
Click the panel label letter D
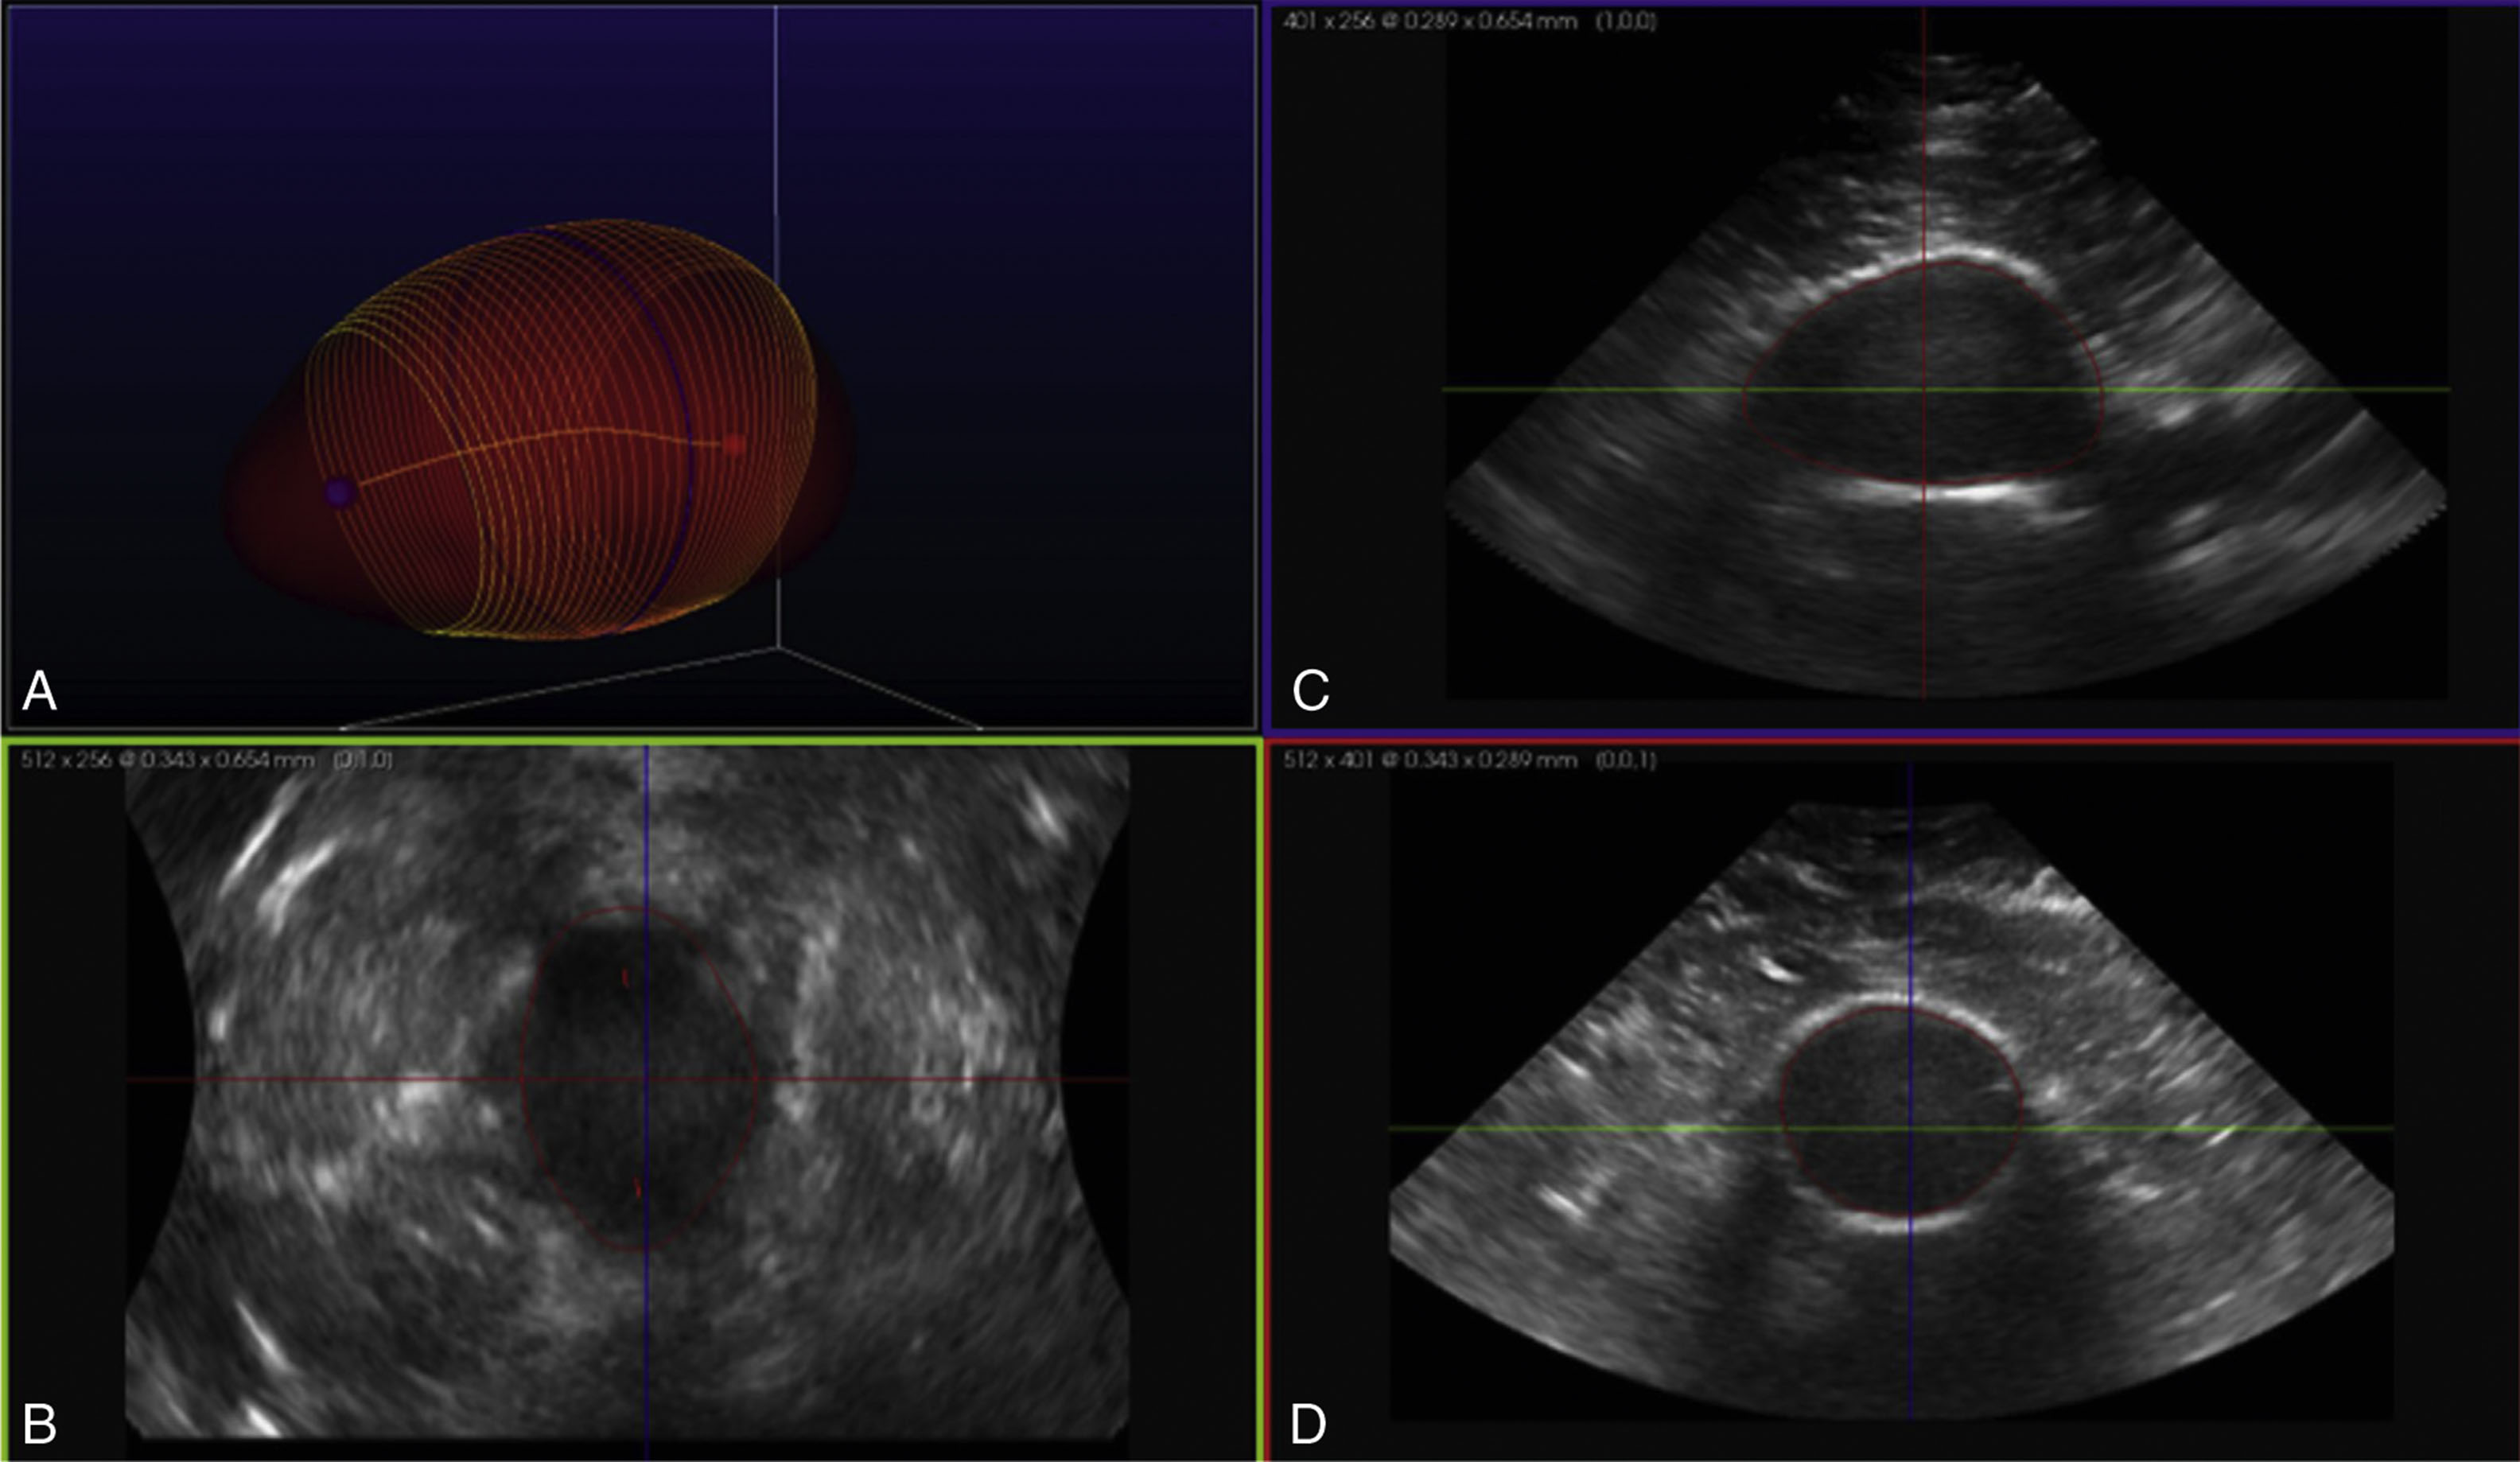1308,1424
